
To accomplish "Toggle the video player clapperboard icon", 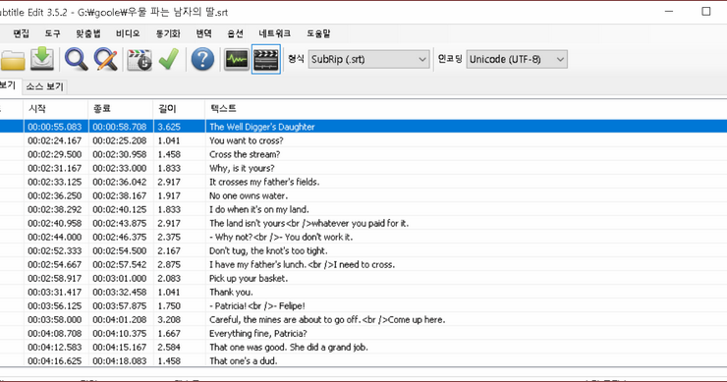I will click(x=266, y=59).
